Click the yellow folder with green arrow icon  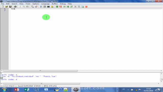pos(52,7)
